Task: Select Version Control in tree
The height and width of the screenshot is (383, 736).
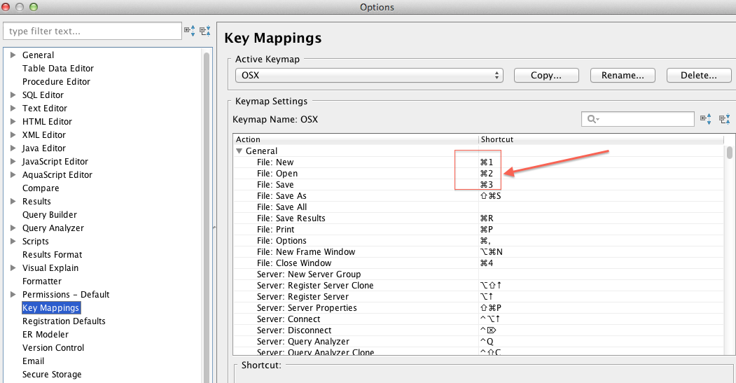Action: click(x=53, y=348)
